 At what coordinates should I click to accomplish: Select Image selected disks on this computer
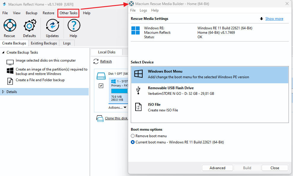pyautogui.click(x=46, y=60)
